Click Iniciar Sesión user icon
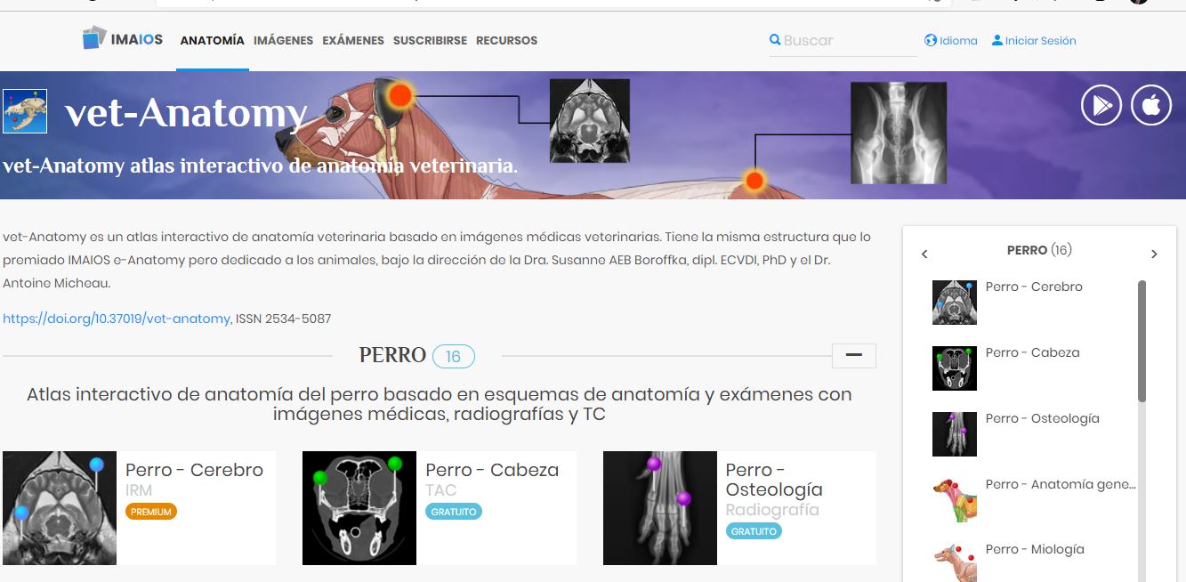1186x582 pixels. 997,40
